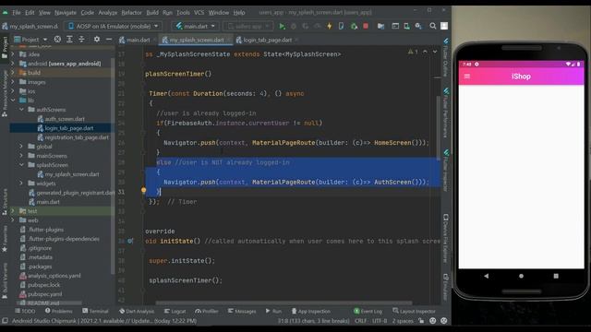Open the App Inspection tool window
This screenshot has height=332, width=591.
tap(311, 312)
